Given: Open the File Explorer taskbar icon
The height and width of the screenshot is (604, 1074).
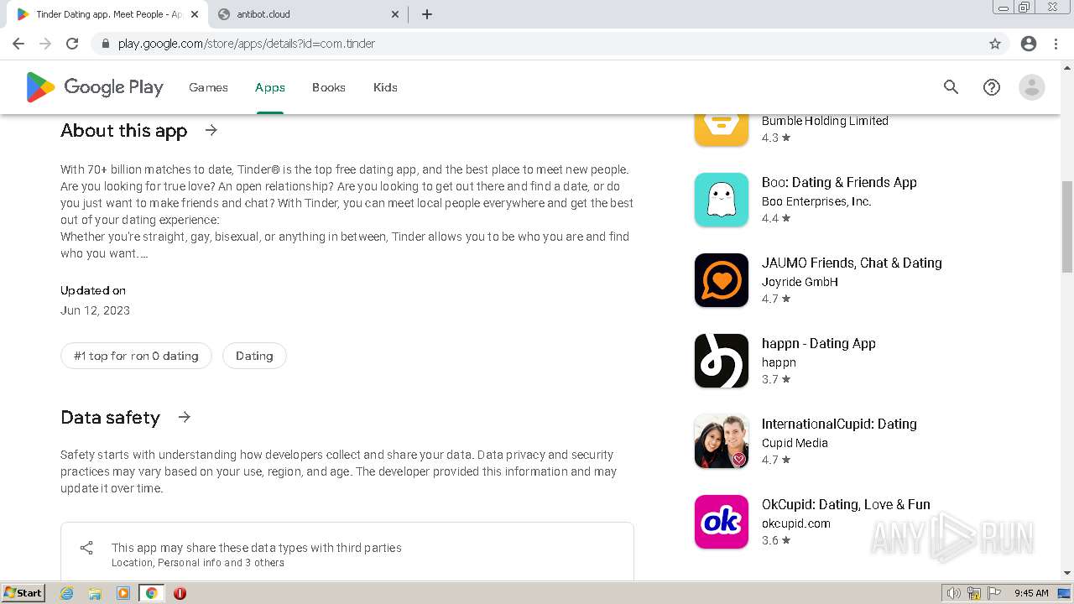Looking at the screenshot, I should point(95,593).
